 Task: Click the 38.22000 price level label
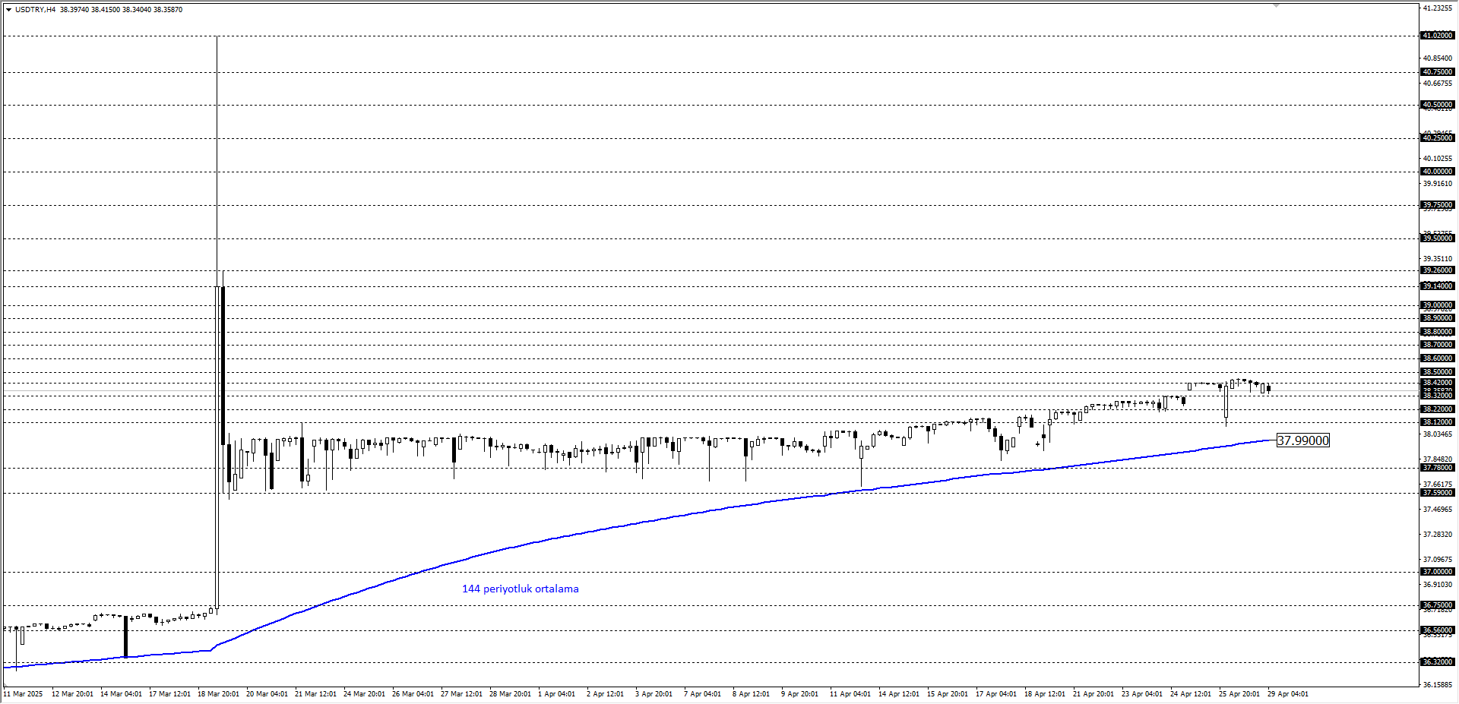1437,409
